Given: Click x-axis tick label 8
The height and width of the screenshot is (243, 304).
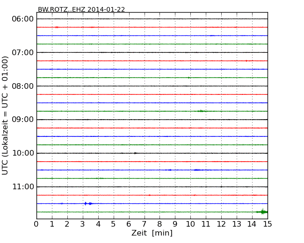Looking at the screenshot, I should tap(159, 224).
